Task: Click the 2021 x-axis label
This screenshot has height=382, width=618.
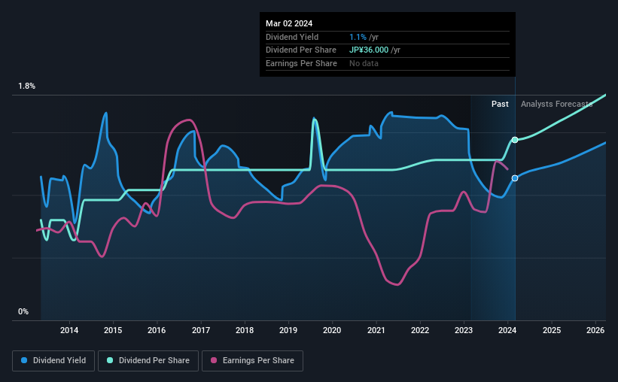Action: click(x=376, y=330)
